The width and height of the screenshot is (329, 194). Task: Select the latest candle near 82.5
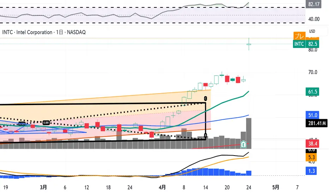point(249,44)
